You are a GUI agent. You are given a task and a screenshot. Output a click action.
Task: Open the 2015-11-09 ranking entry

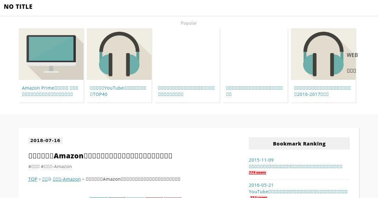(295, 163)
